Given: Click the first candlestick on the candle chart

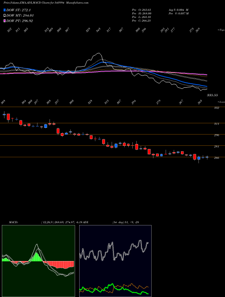Looking at the screenshot, I should (4, 115).
